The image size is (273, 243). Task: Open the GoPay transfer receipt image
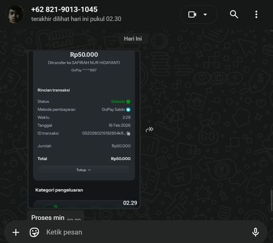[84, 129]
